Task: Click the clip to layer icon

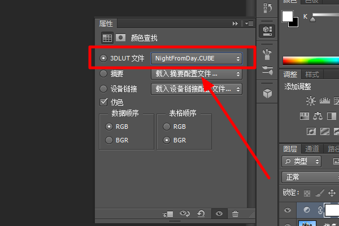Action: 168,214
